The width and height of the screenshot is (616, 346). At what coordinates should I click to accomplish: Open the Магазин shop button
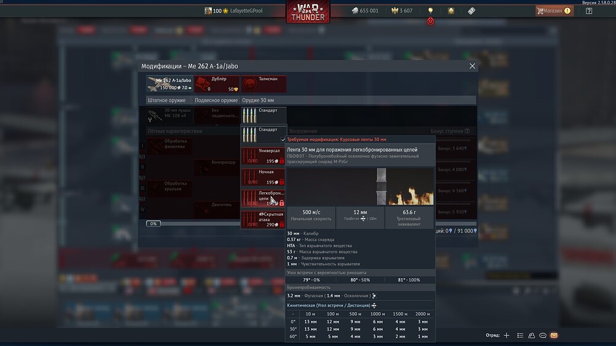[553, 10]
